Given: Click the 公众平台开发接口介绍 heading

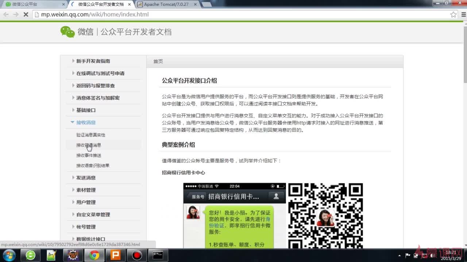Looking at the screenshot, I should click(189, 81).
